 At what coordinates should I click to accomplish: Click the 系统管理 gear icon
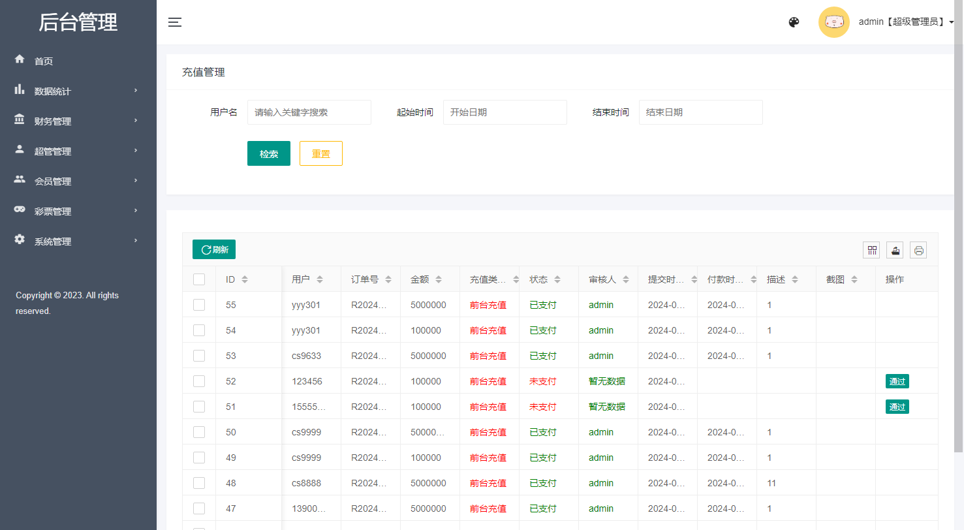click(x=20, y=240)
